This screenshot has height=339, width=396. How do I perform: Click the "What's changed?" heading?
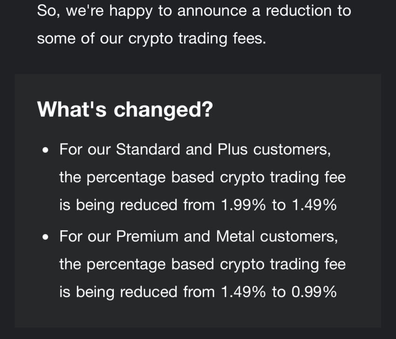tap(125, 109)
